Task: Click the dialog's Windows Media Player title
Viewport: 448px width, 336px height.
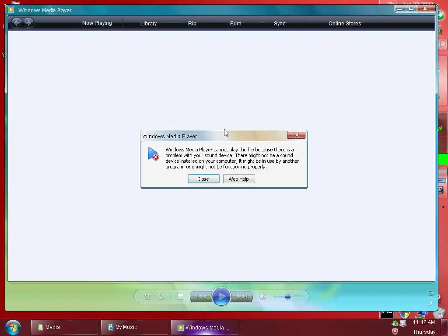Action: pos(170,136)
